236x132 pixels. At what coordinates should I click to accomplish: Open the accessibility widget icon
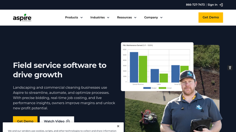click(230, 68)
